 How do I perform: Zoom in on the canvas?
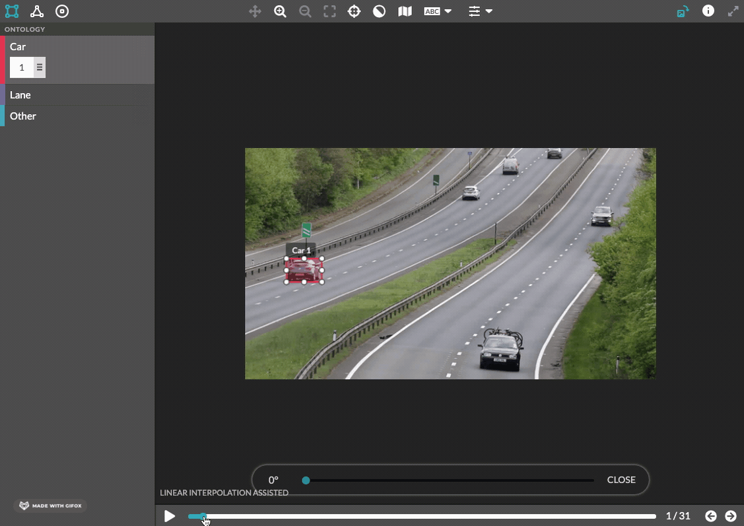coord(280,11)
